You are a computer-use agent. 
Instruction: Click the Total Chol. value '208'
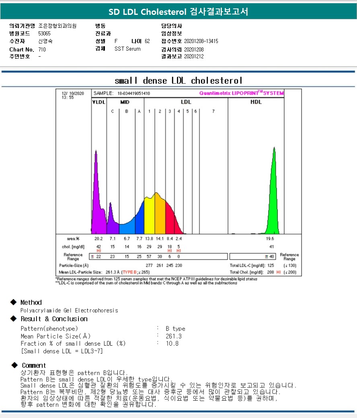click(x=271, y=272)
